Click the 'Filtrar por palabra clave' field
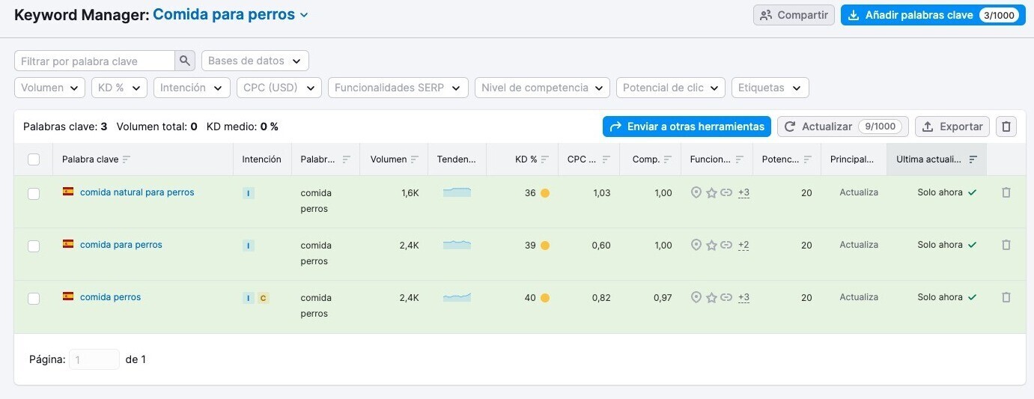The image size is (1034, 399). coord(94,61)
